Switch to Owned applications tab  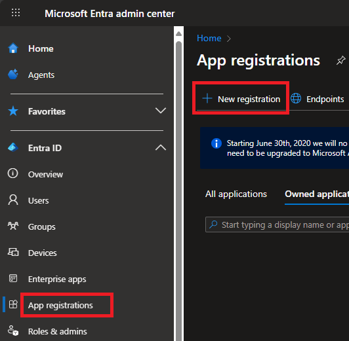point(317,194)
